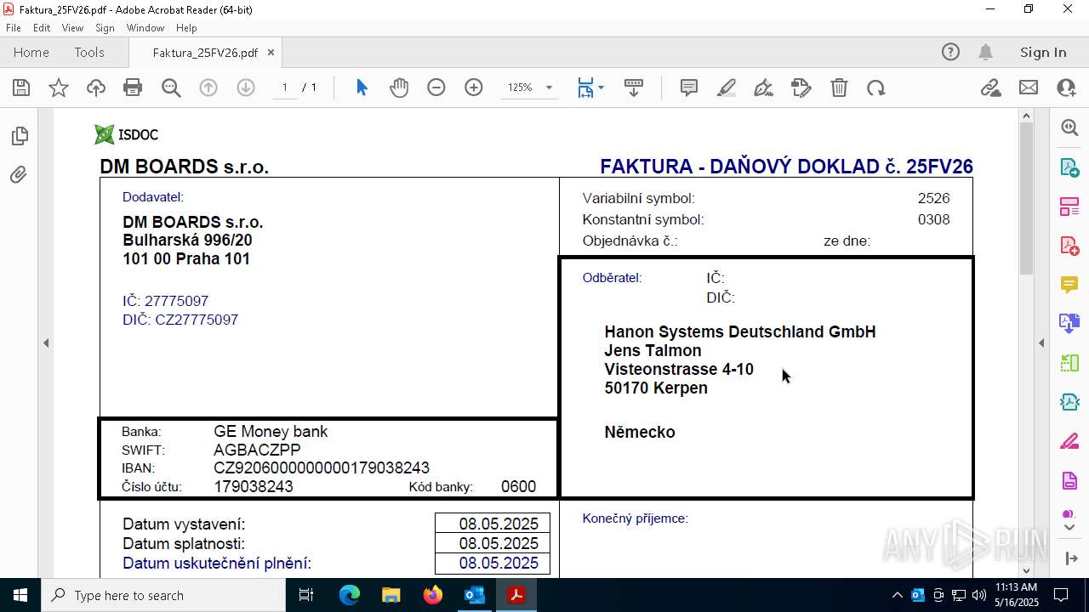Open the Help menu

186,28
